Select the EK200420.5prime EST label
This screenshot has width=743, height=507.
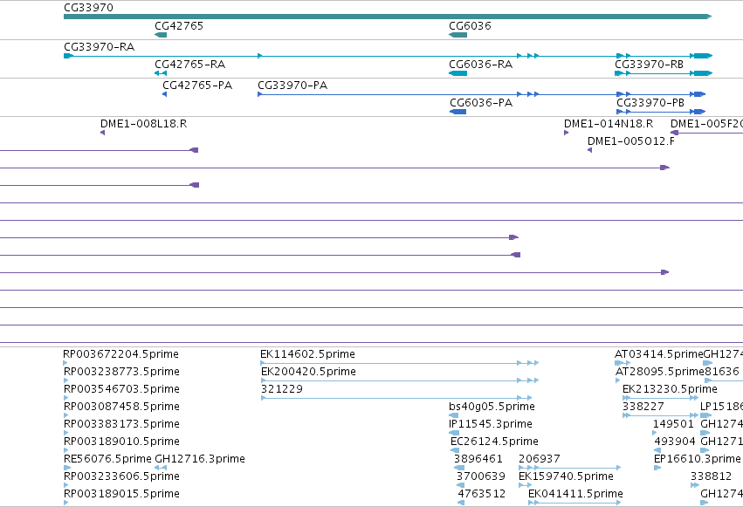(308, 372)
